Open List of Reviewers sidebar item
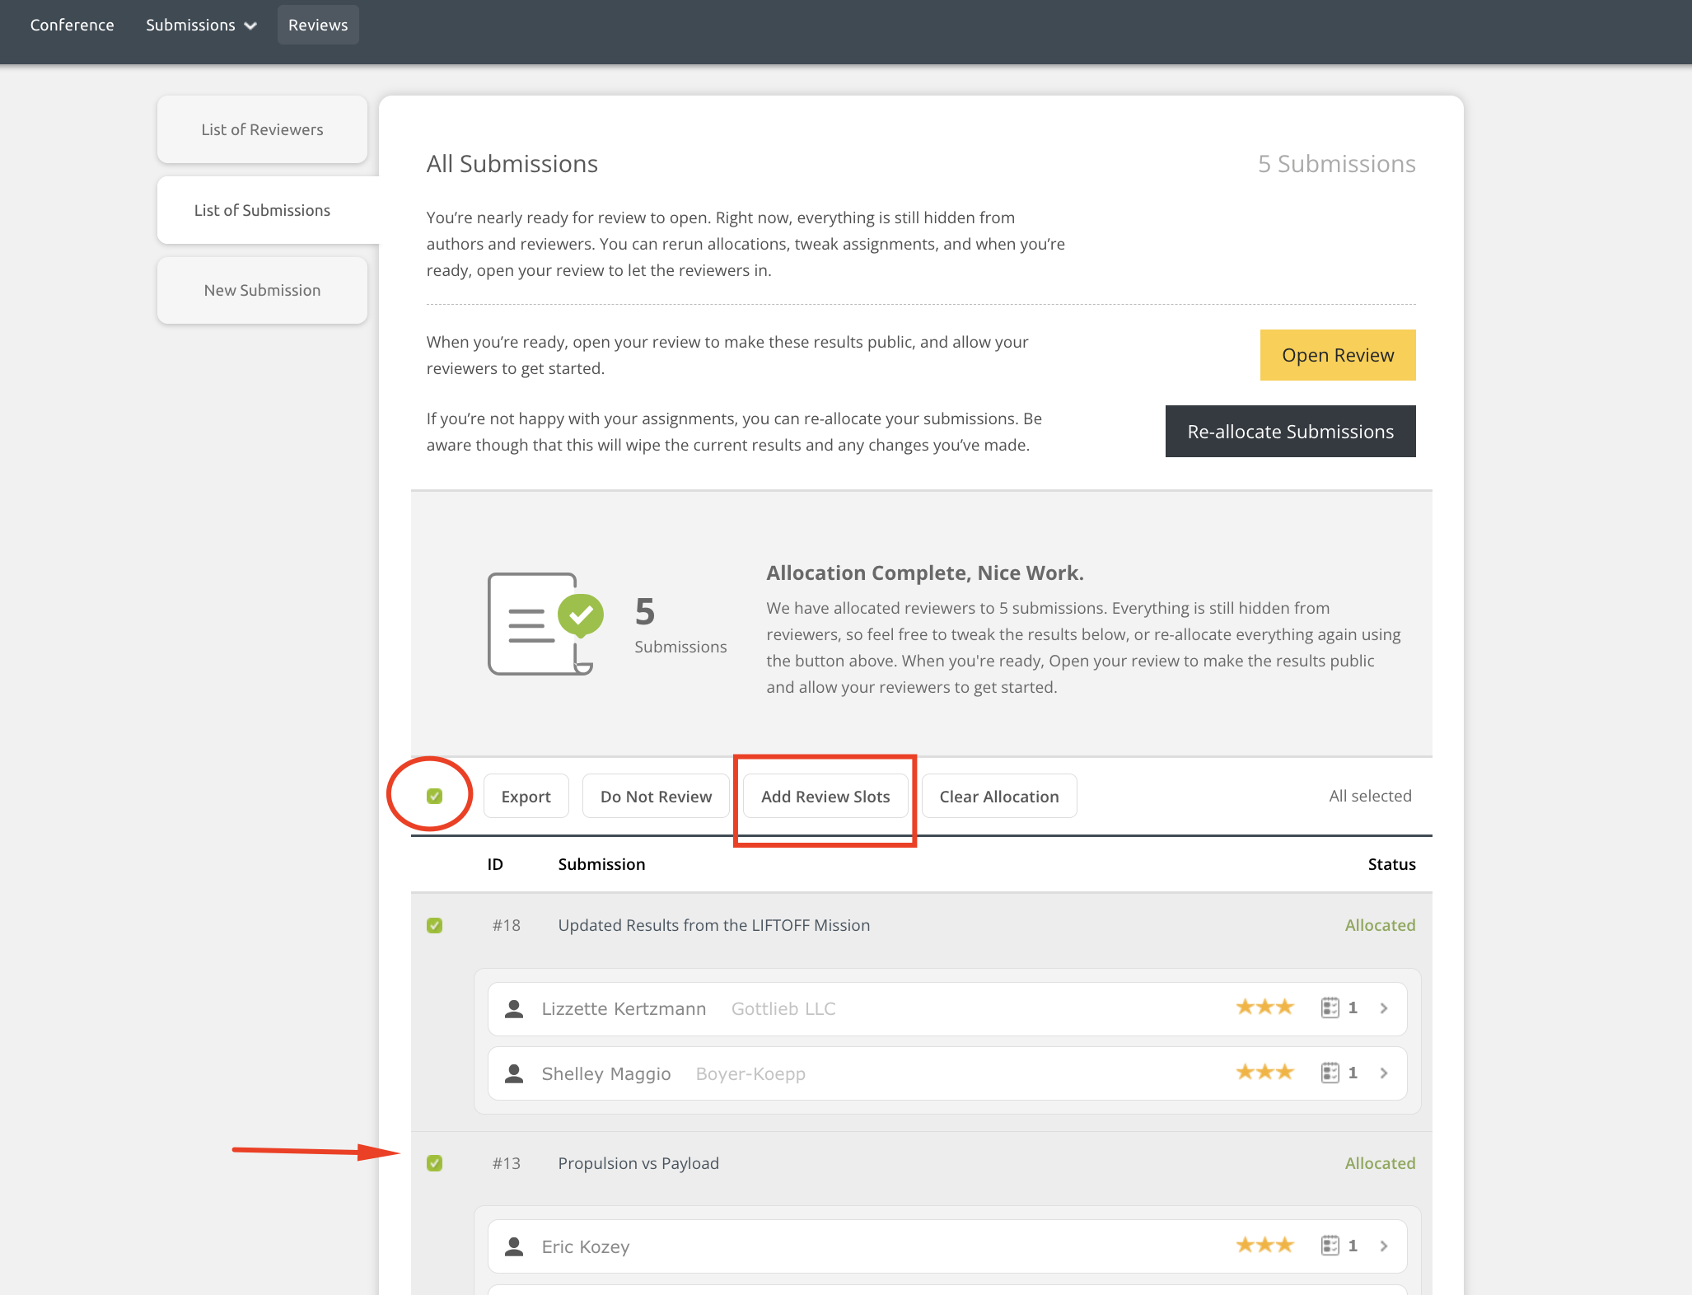This screenshot has width=1692, height=1295. tap(262, 129)
